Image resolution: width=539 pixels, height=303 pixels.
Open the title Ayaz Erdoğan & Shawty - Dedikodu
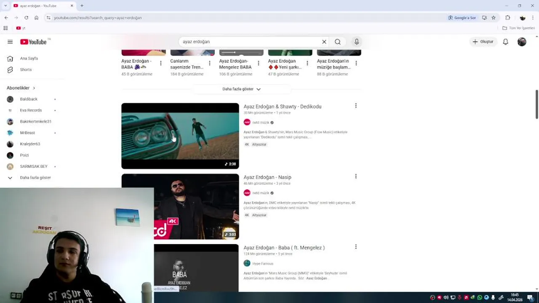click(x=282, y=106)
